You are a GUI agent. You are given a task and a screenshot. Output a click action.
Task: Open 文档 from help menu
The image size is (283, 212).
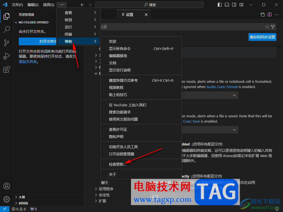coord(141,63)
